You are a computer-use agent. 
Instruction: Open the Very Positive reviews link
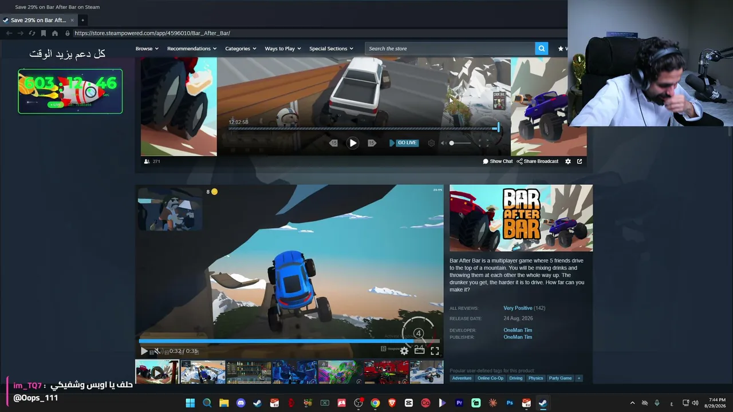point(518,308)
